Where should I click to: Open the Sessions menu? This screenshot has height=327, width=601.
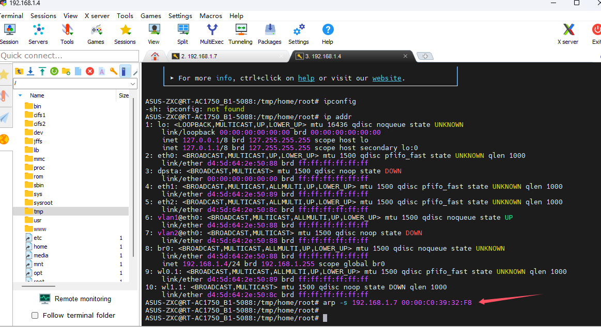coord(43,15)
